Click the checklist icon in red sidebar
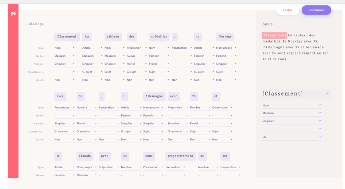345x189 pixels. tap(13, 13)
